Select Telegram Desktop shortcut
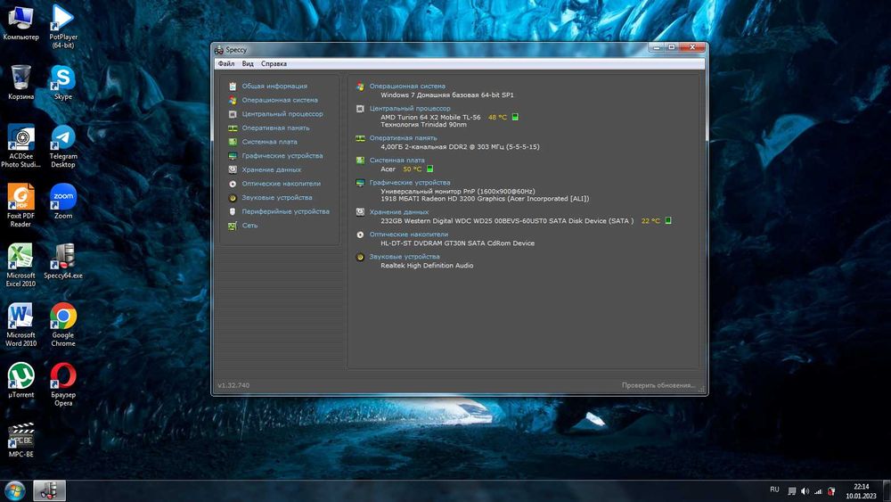The height and width of the screenshot is (502, 891). point(63,145)
